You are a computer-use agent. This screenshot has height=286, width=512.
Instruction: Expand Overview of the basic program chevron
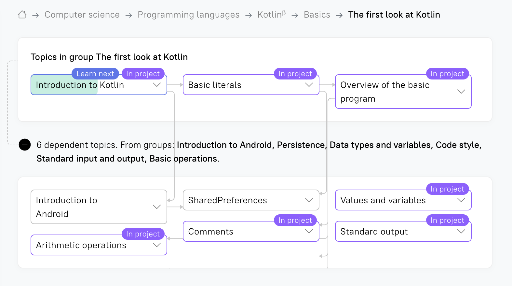click(461, 92)
